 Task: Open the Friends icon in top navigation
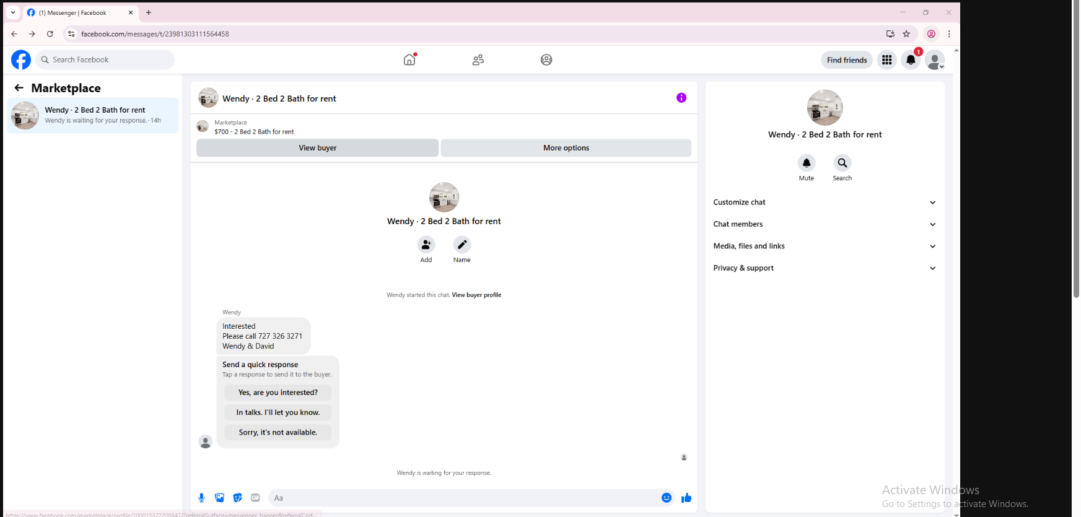478,59
